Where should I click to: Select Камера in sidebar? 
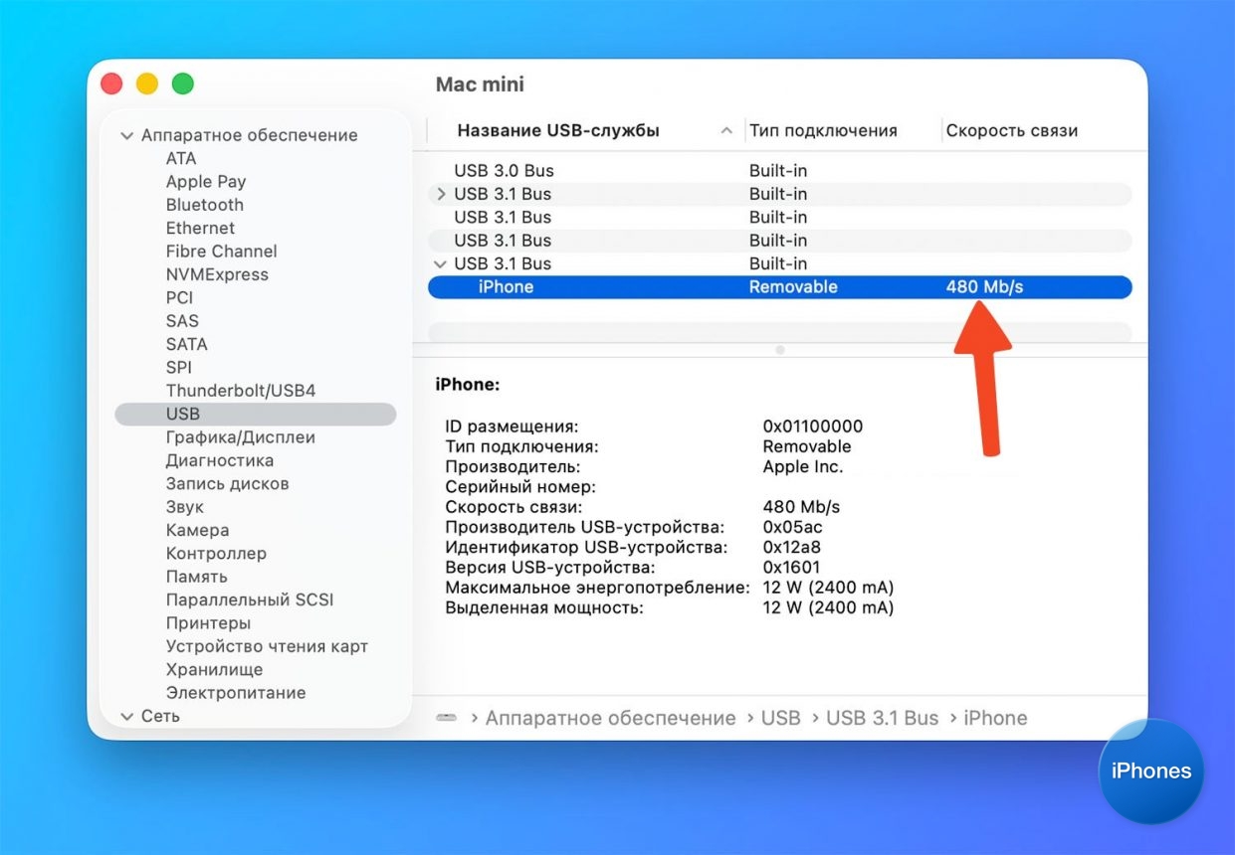click(x=197, y=530)
